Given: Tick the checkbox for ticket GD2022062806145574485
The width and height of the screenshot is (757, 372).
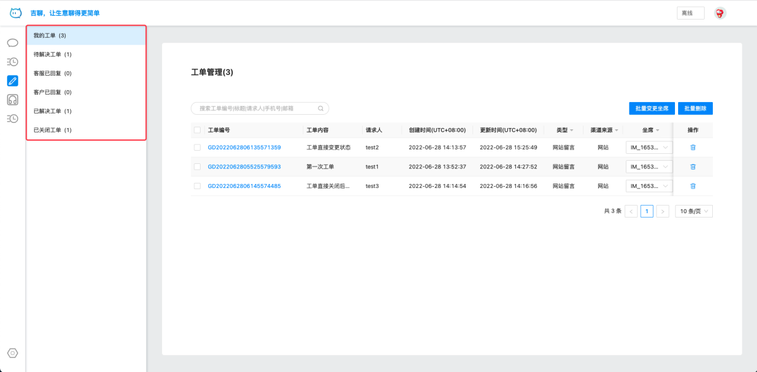Looking at the screenshot, I should [x=197, y=186].
